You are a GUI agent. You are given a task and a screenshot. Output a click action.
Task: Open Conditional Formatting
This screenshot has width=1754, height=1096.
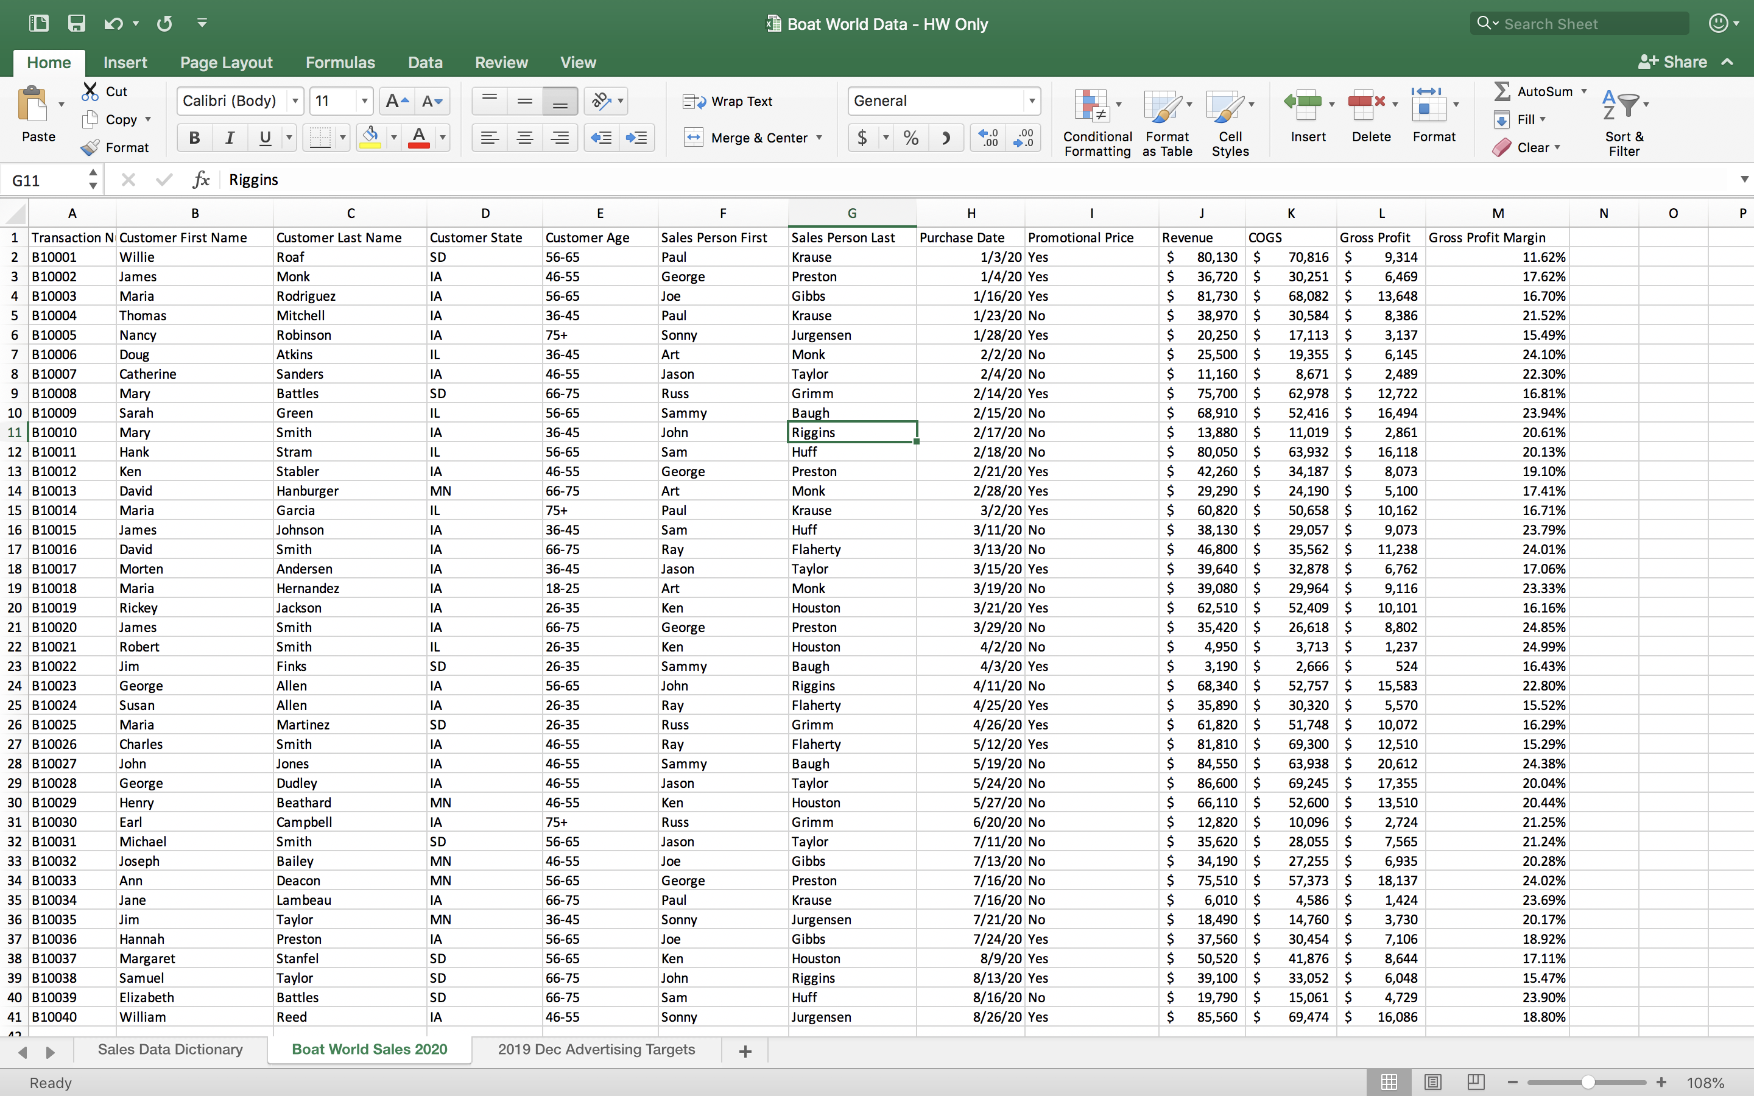click(x=1097, y=122)
